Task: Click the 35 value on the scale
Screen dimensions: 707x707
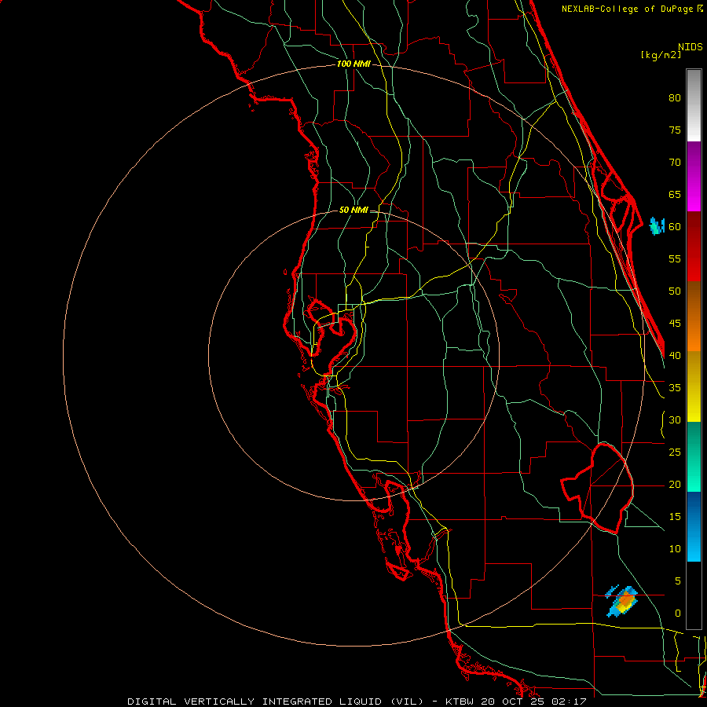Action: (x=675, y=388)
